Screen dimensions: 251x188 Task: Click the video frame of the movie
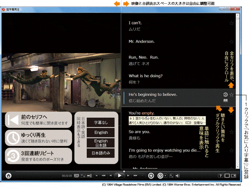pos(61,82)
